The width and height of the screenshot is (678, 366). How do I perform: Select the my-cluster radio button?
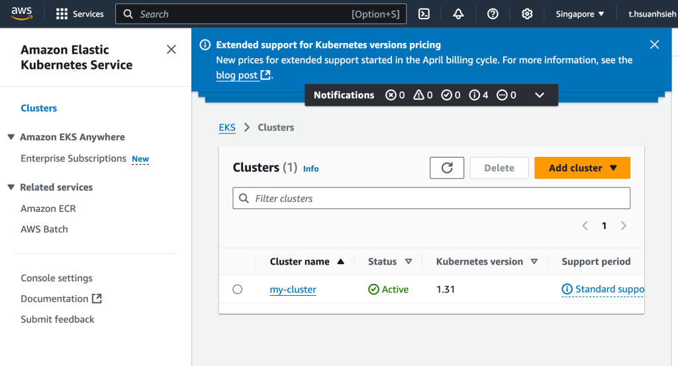coord(238,289)
